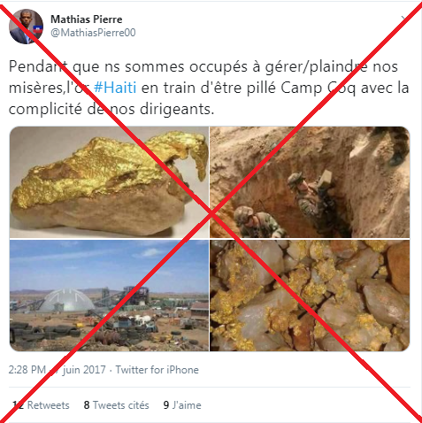This screenshot has width=422, height=423.
Task: Open Mathias Pierre's profile avatar
Action: click(27, 27)
